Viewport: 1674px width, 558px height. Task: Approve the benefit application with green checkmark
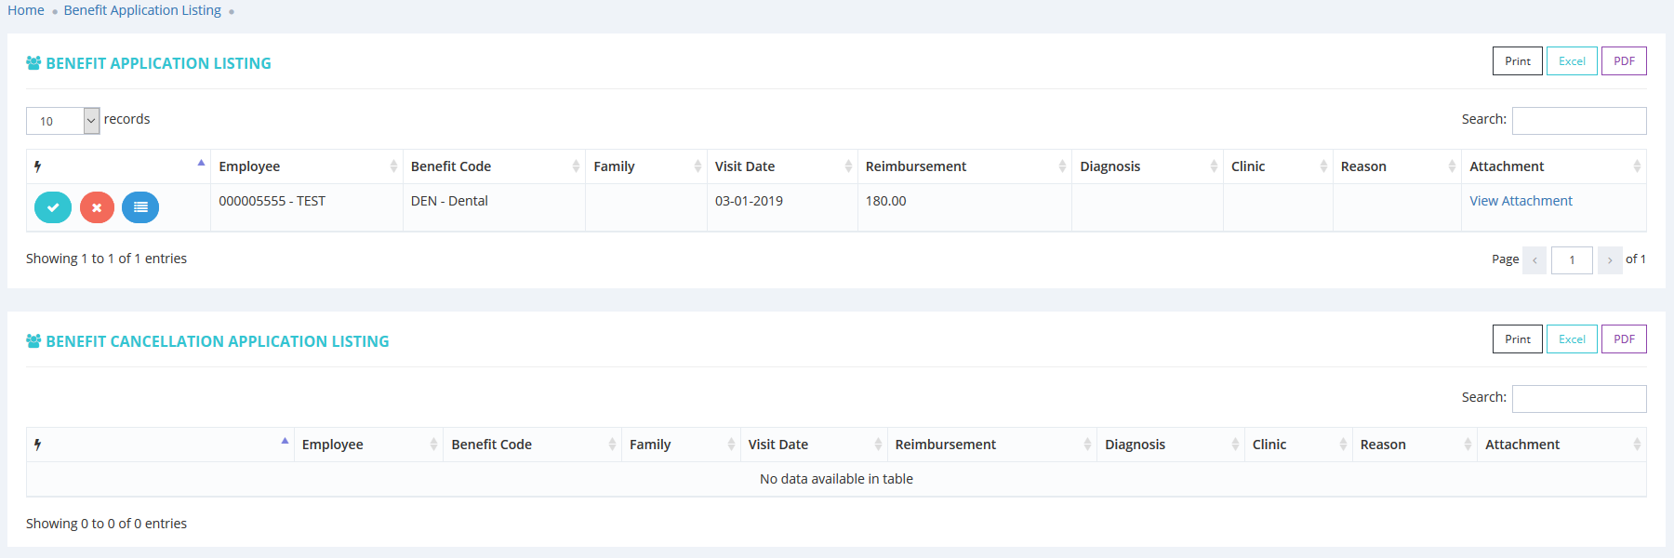pyautogui.click(x=53, y=207)
